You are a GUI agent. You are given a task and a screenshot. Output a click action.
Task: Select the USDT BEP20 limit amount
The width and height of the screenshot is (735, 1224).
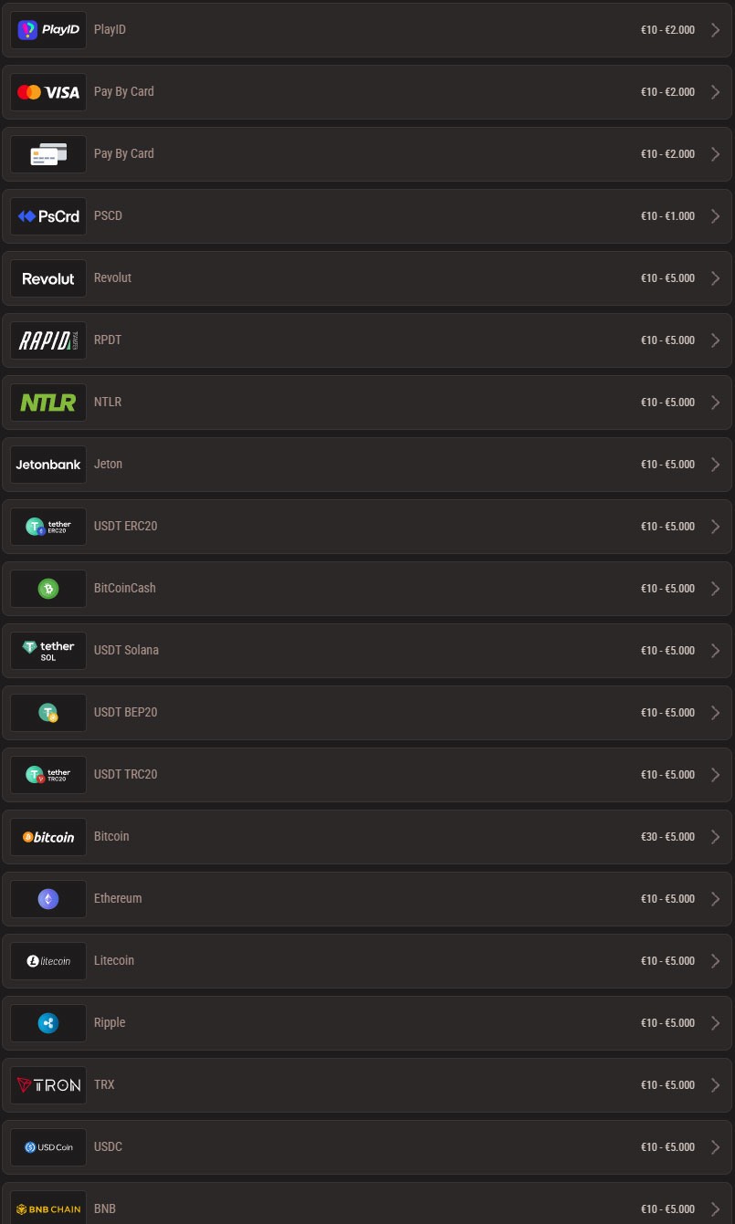click(x=667, y=713)
